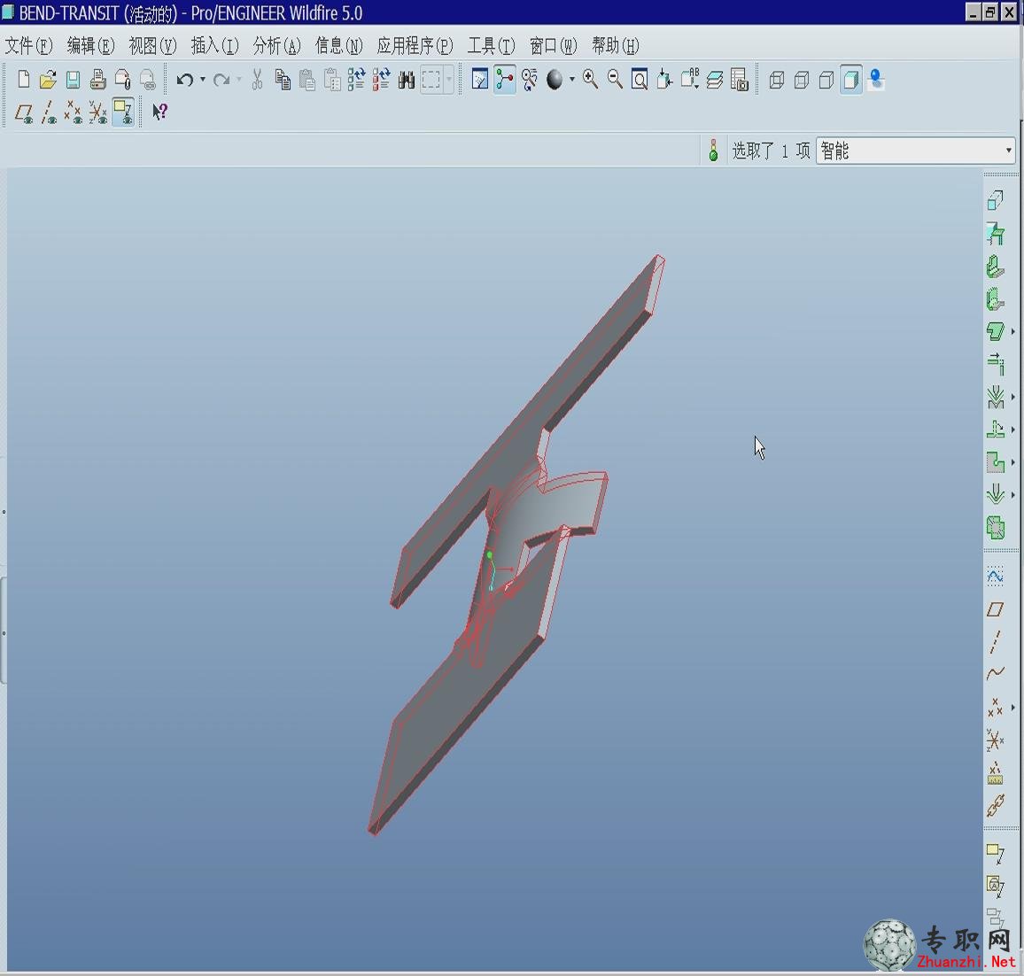This screenshot has height=976, width=1024.
Task: Launch the view manager
Action: tap(740, 80)
